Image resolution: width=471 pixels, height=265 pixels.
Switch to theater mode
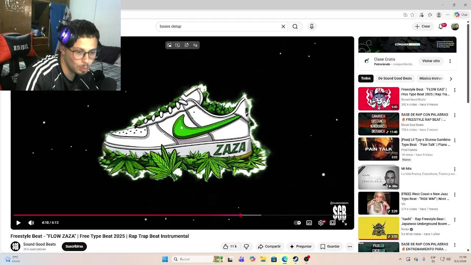coord(333,223)
